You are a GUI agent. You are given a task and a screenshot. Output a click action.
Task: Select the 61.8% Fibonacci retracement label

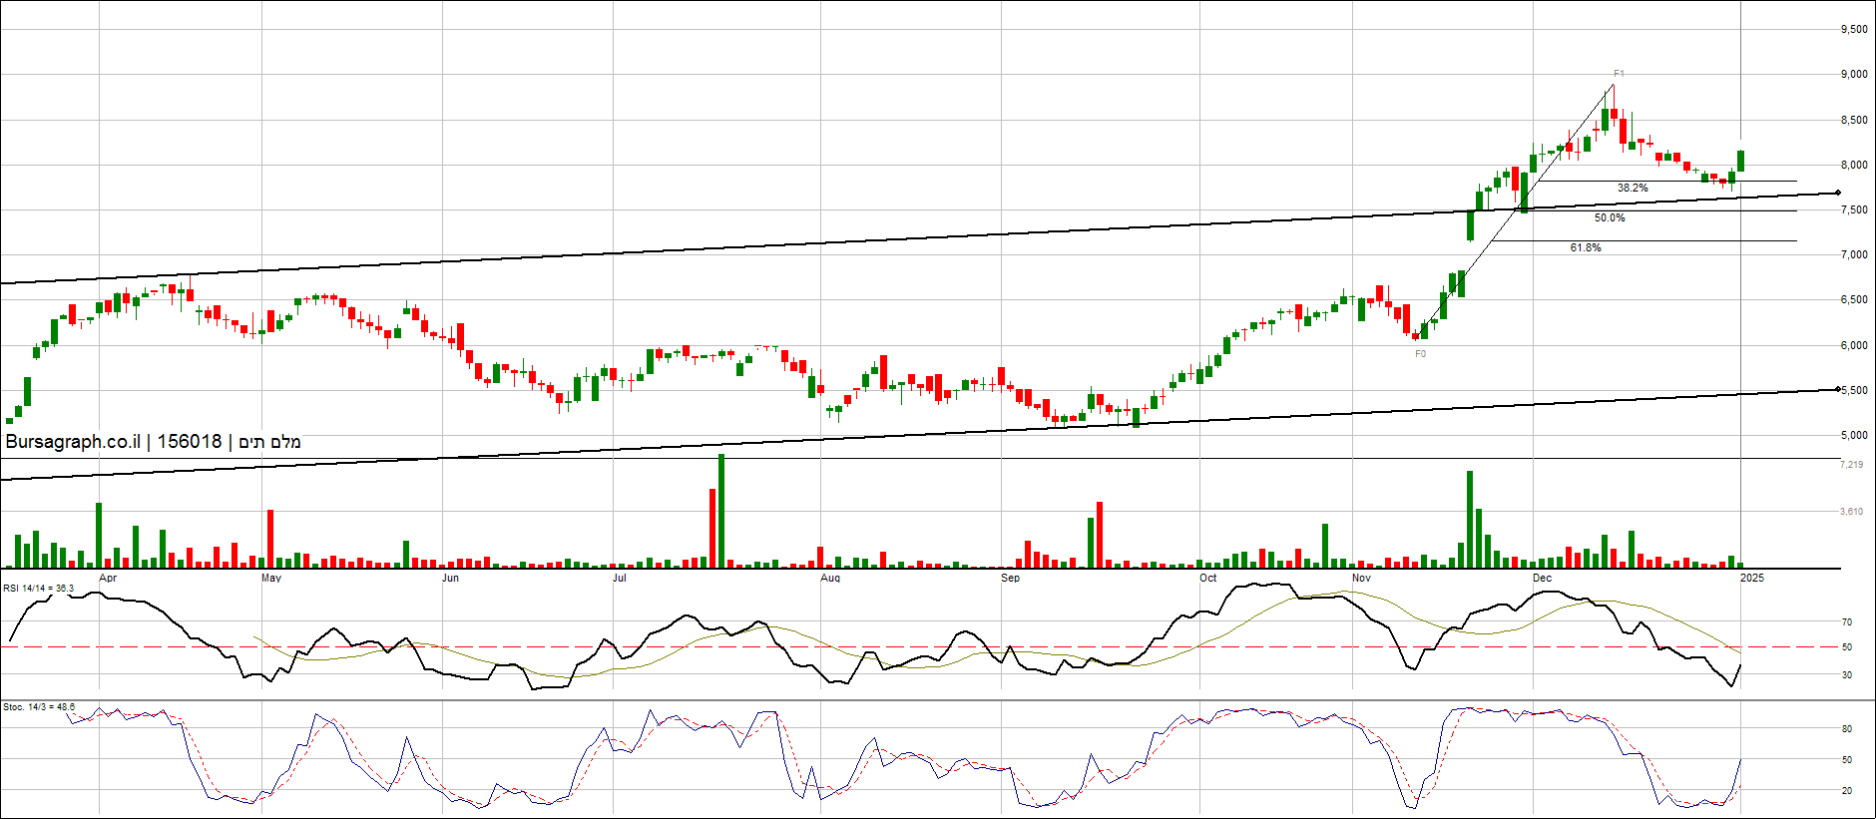tap(1586, 247)
